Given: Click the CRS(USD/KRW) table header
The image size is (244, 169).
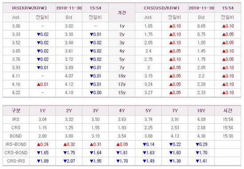Looking at the screenshot, I should pos(161,8).
